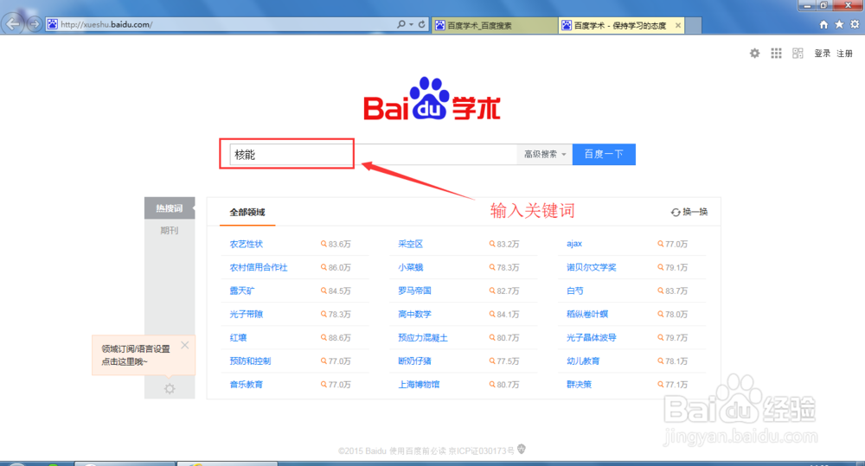This screenshot has height=466, width=865.
Task: Click the 登录 link
Action: coord(822,54)
